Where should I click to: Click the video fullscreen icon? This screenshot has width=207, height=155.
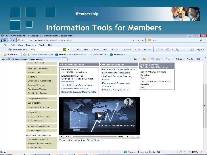pos(137,137)
